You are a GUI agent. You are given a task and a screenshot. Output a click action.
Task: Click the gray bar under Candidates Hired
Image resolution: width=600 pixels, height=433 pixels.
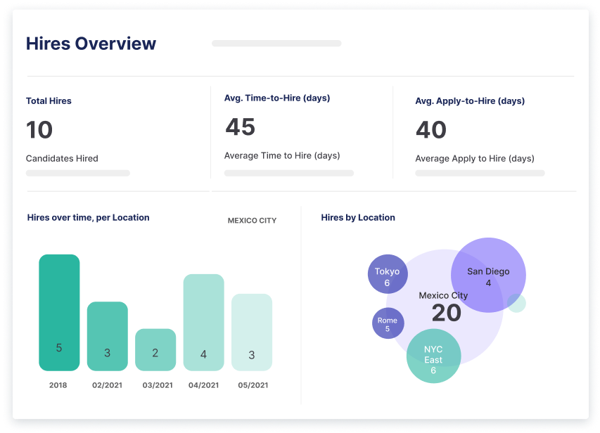(x=77, y=173)
